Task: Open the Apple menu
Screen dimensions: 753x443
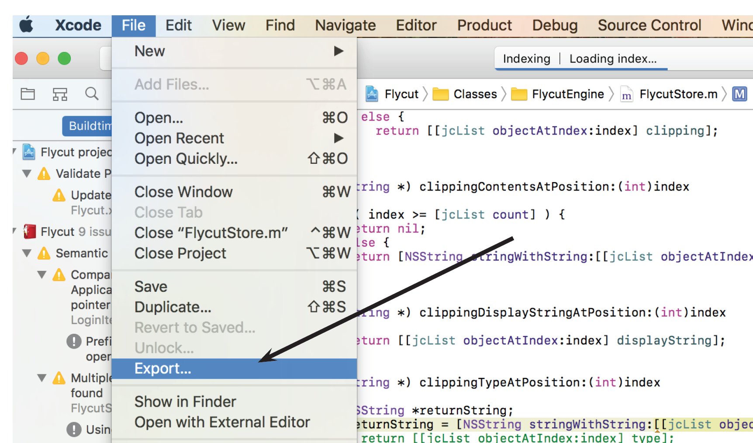Action: pyautogui.click(x=26, y=25)
